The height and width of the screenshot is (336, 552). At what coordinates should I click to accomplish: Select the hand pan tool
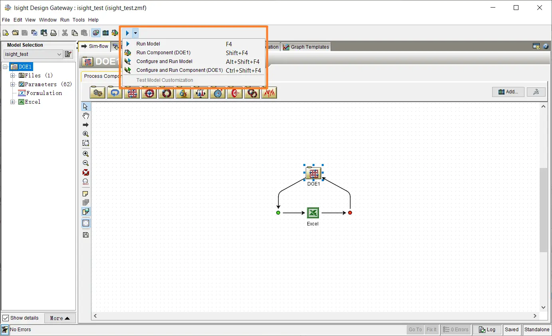(85, 116)
